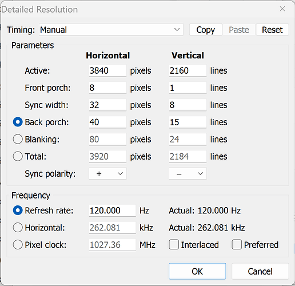Select the Back porch radio button
295x286 pixels.
(18, 122)
